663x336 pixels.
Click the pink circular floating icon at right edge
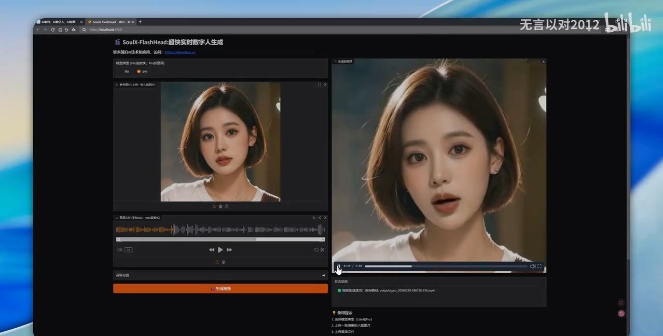[x=621, y=313]
